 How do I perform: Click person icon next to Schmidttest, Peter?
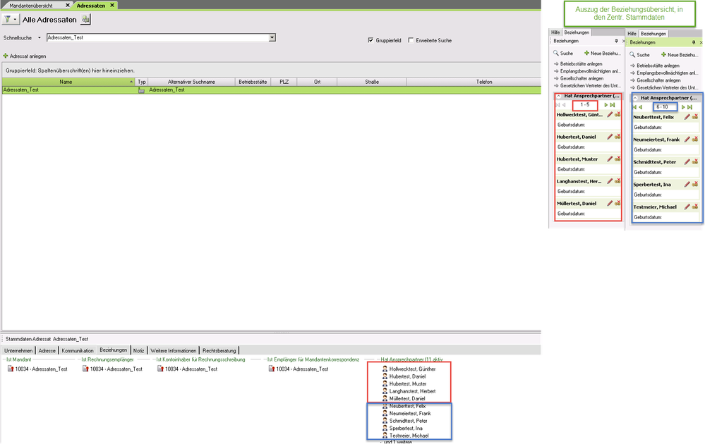(x=385, y=421)
